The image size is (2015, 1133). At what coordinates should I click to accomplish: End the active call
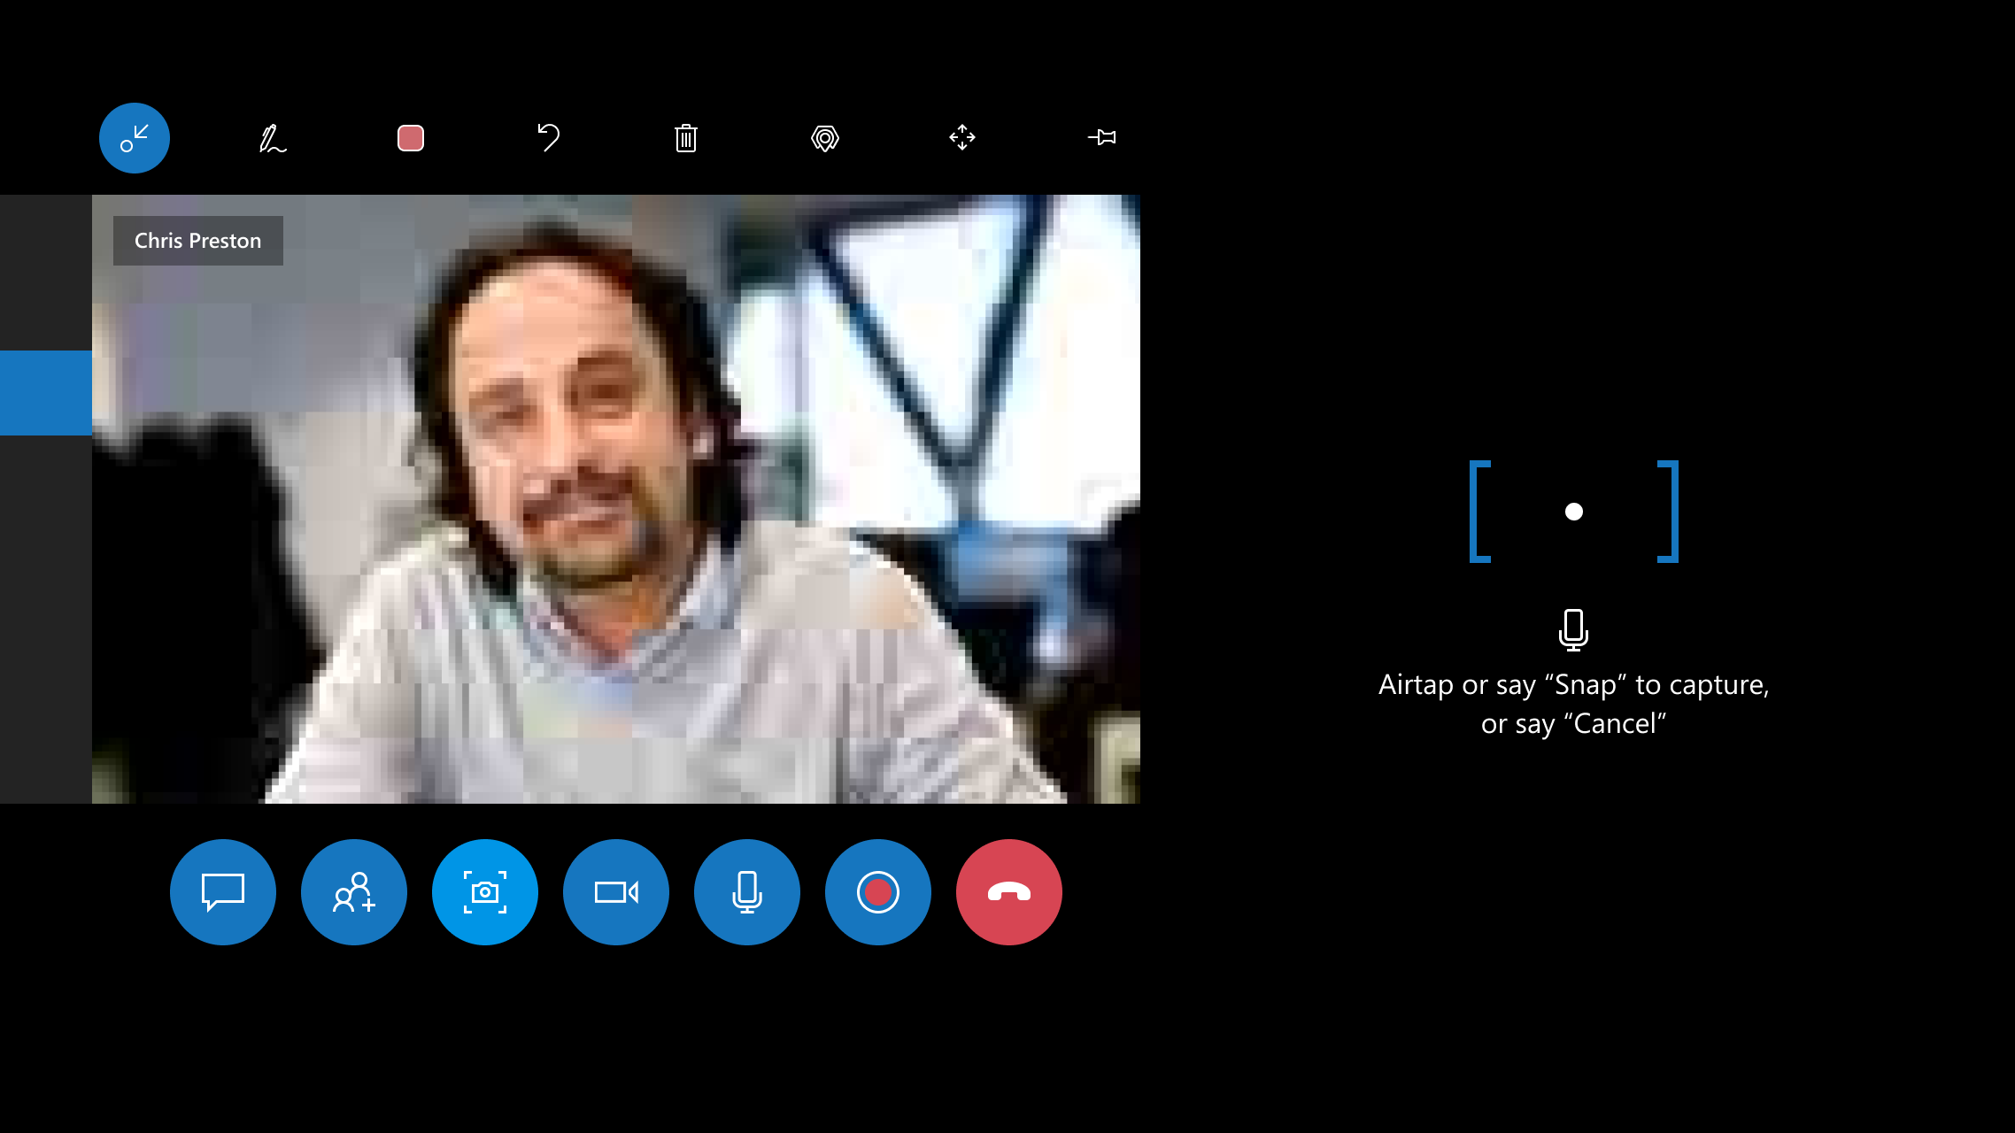[1010, 892]
